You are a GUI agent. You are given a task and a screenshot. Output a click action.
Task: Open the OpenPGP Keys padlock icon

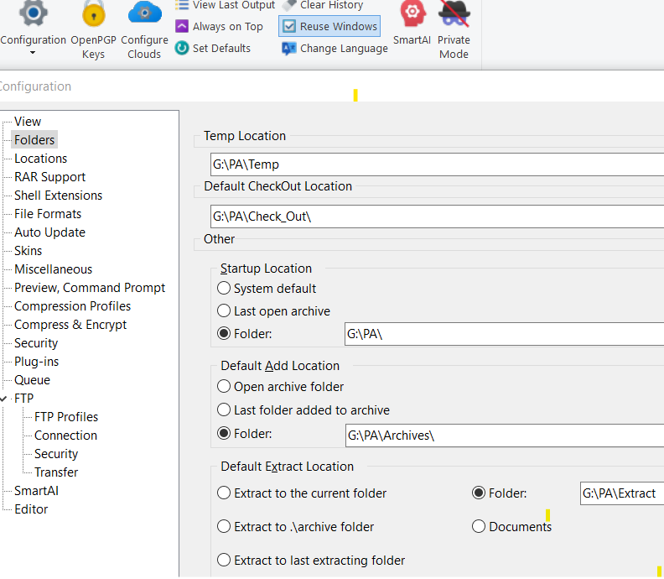94,13
